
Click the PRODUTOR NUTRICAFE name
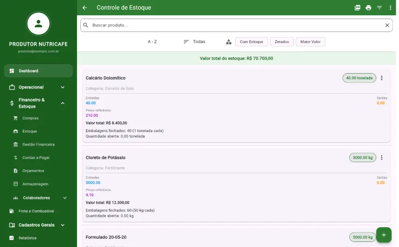coord(39,44)
